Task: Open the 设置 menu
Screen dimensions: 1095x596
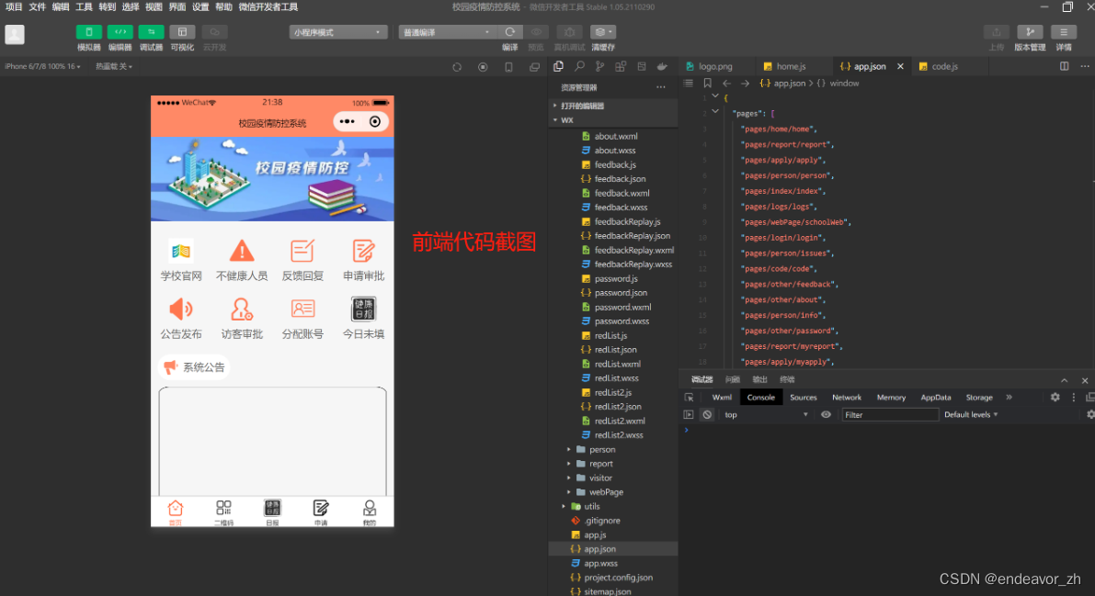Action: click(200, 7)
